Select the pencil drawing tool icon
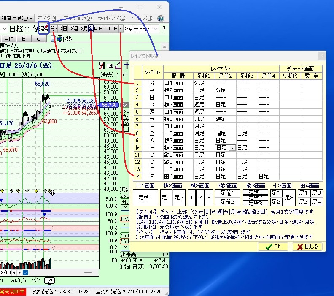Viewport: 334px width, 296px height. tap(118, 66)
